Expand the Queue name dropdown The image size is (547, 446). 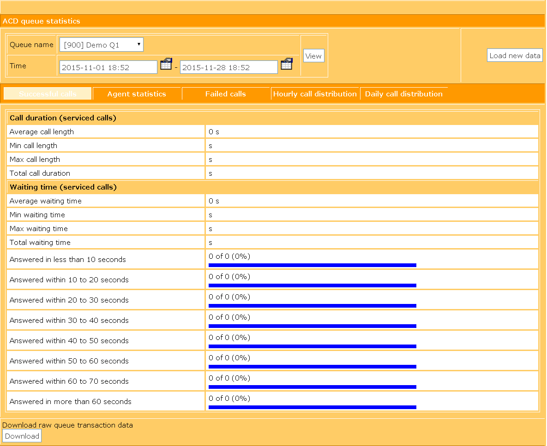coord(102,45)
